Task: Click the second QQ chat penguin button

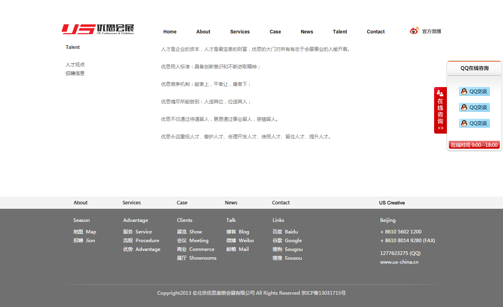Action: tap(474, 107)
